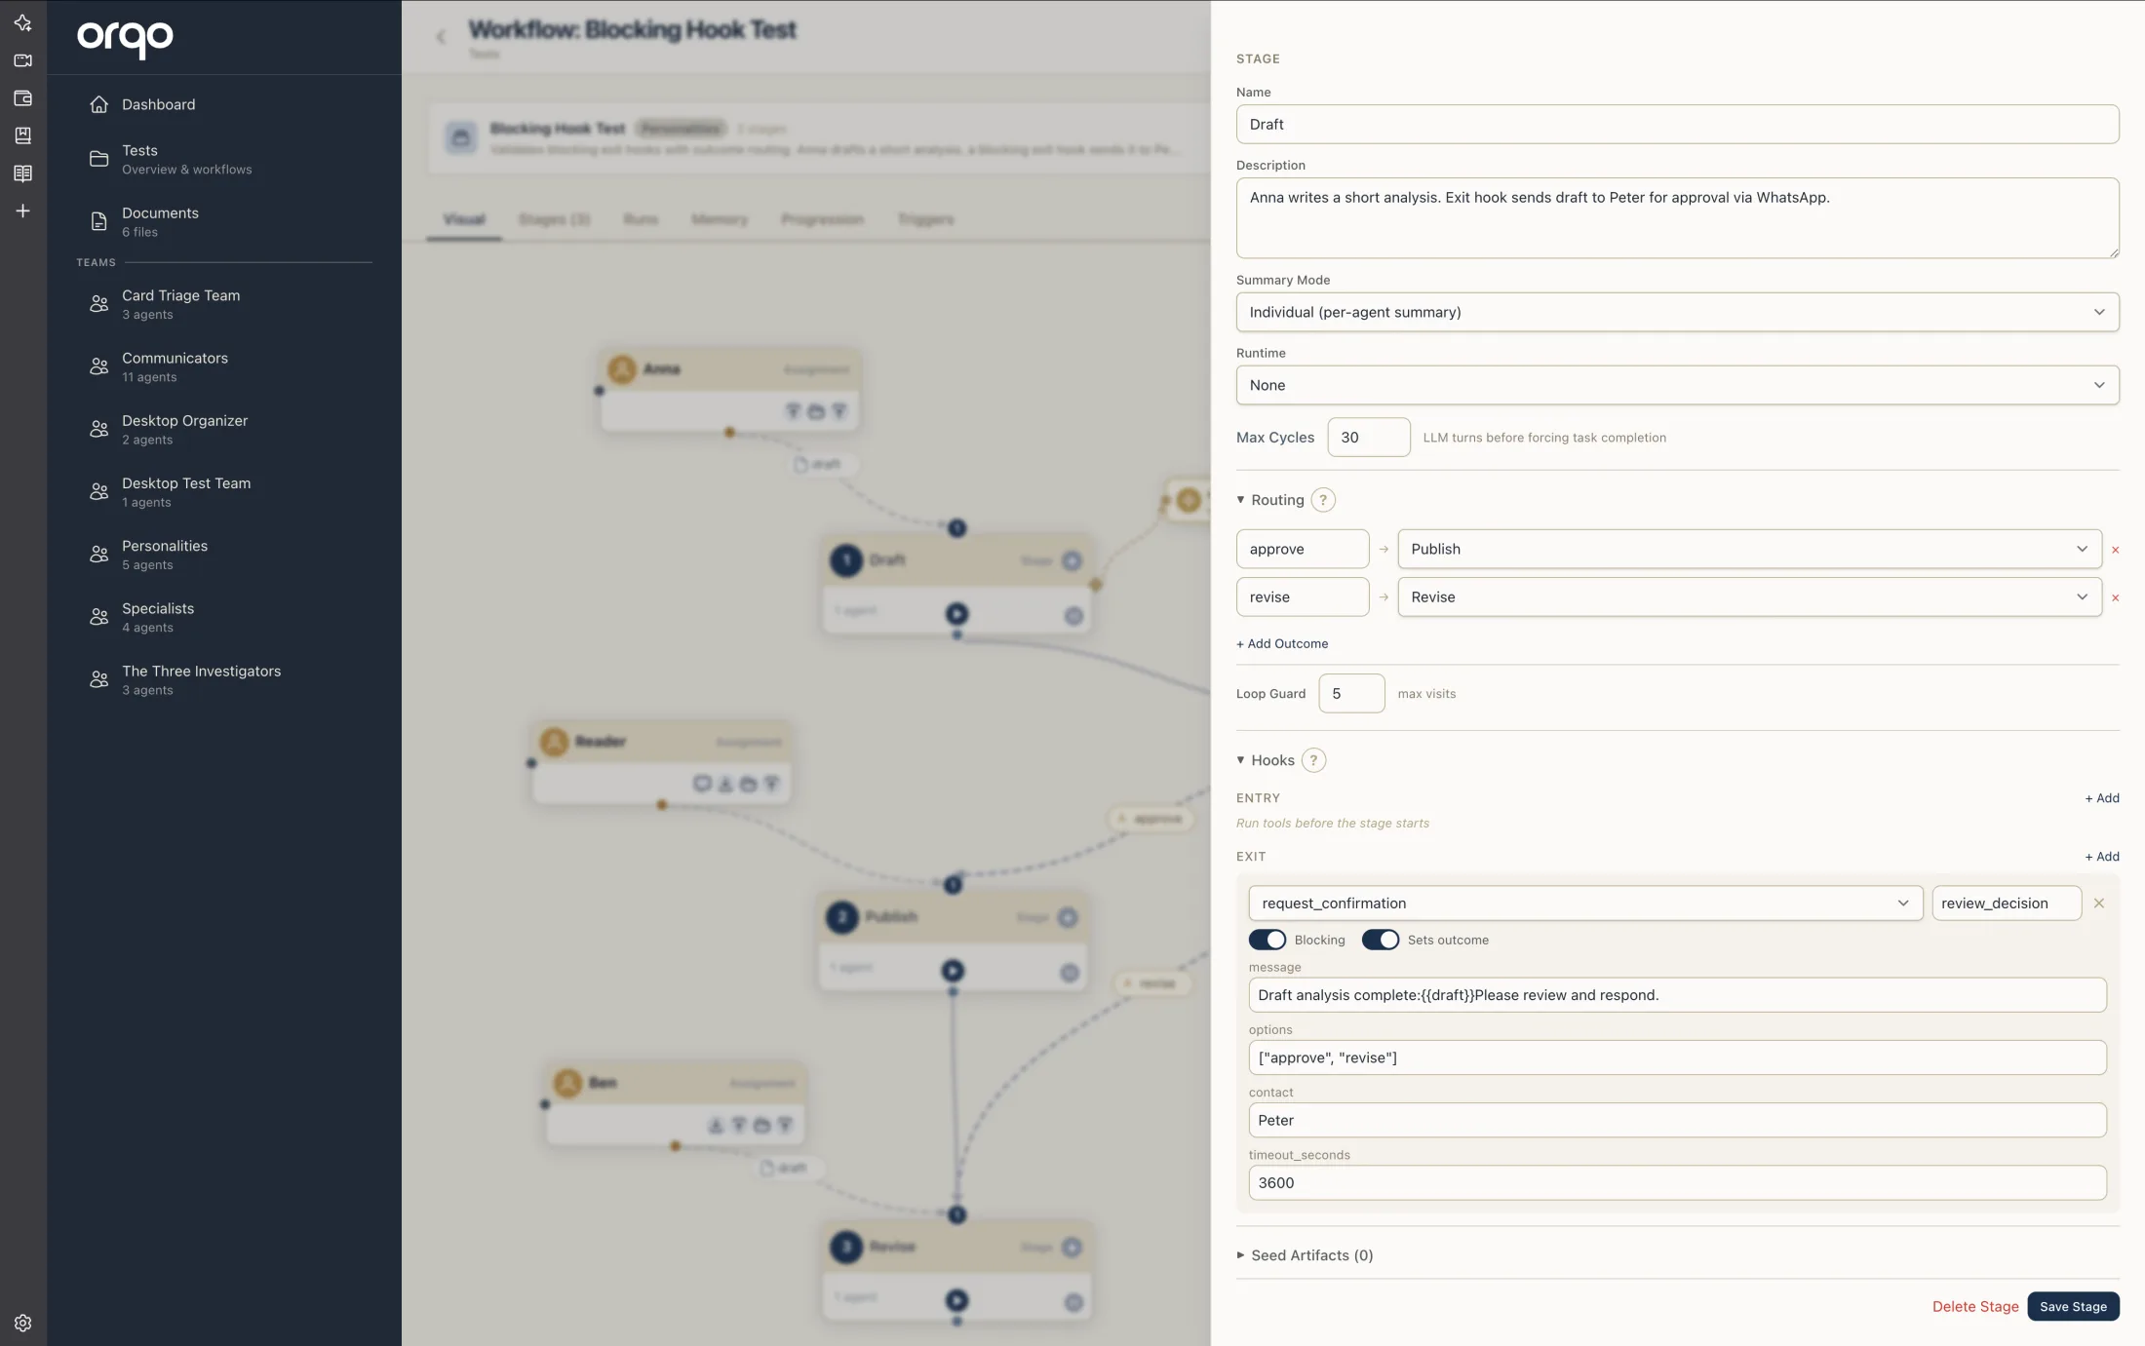This screenshot has height=1346, width=2145.
Task: Click the stage Name field
Action: coord(1677,124)
